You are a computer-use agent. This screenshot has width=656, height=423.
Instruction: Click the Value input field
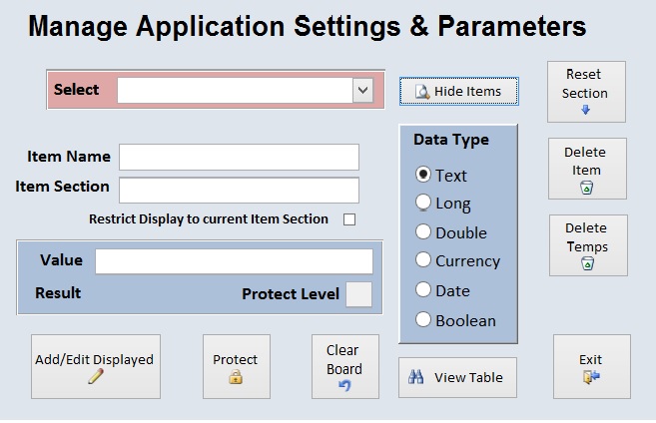[234, 260]
